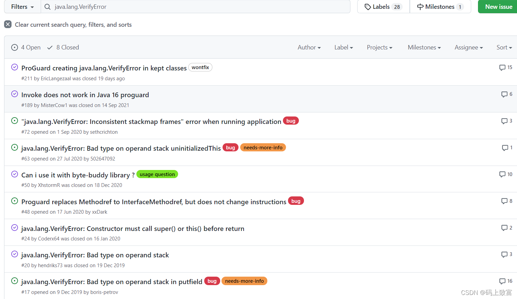This screenshot has width=517, height=299.
Task: Expand the Author filter dropdown
Action: click(x=309, y=47)
